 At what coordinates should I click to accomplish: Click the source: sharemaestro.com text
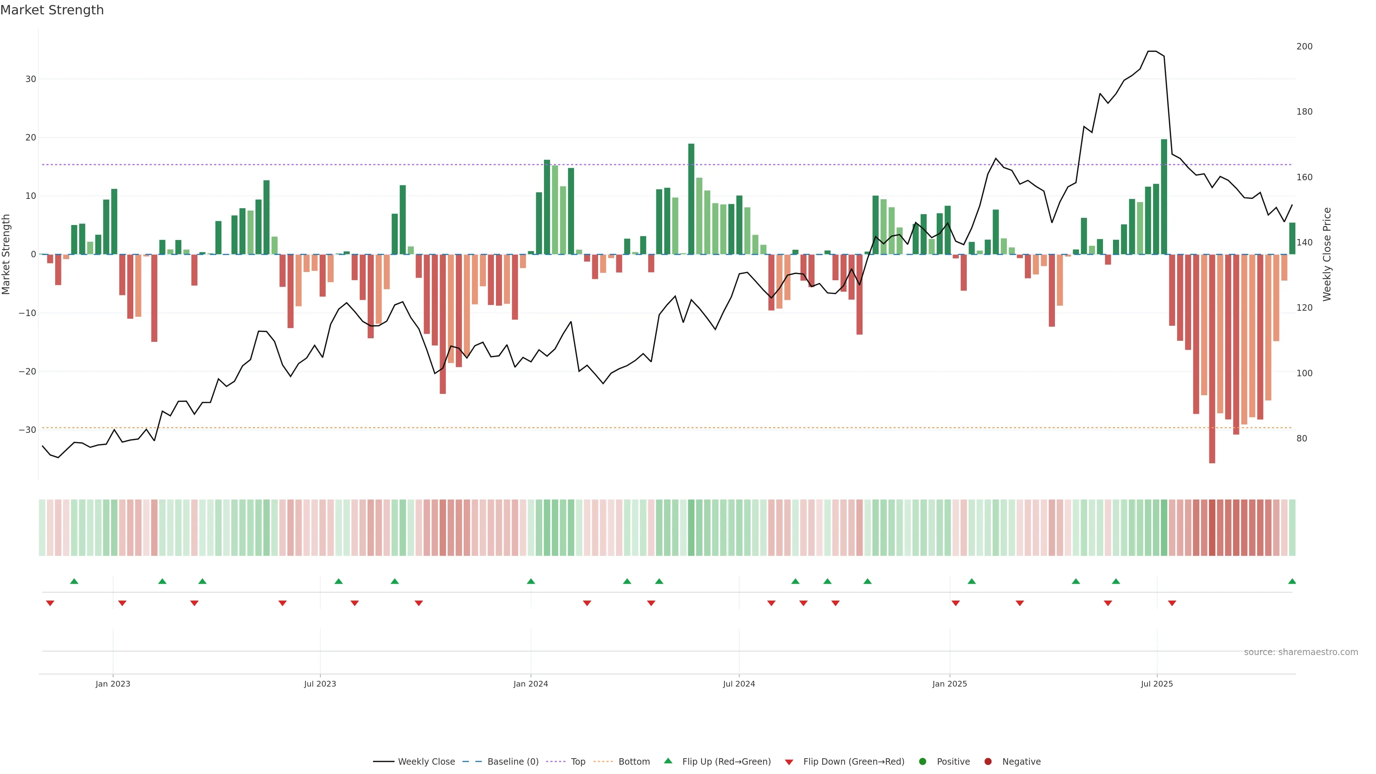click(1301, 652)
